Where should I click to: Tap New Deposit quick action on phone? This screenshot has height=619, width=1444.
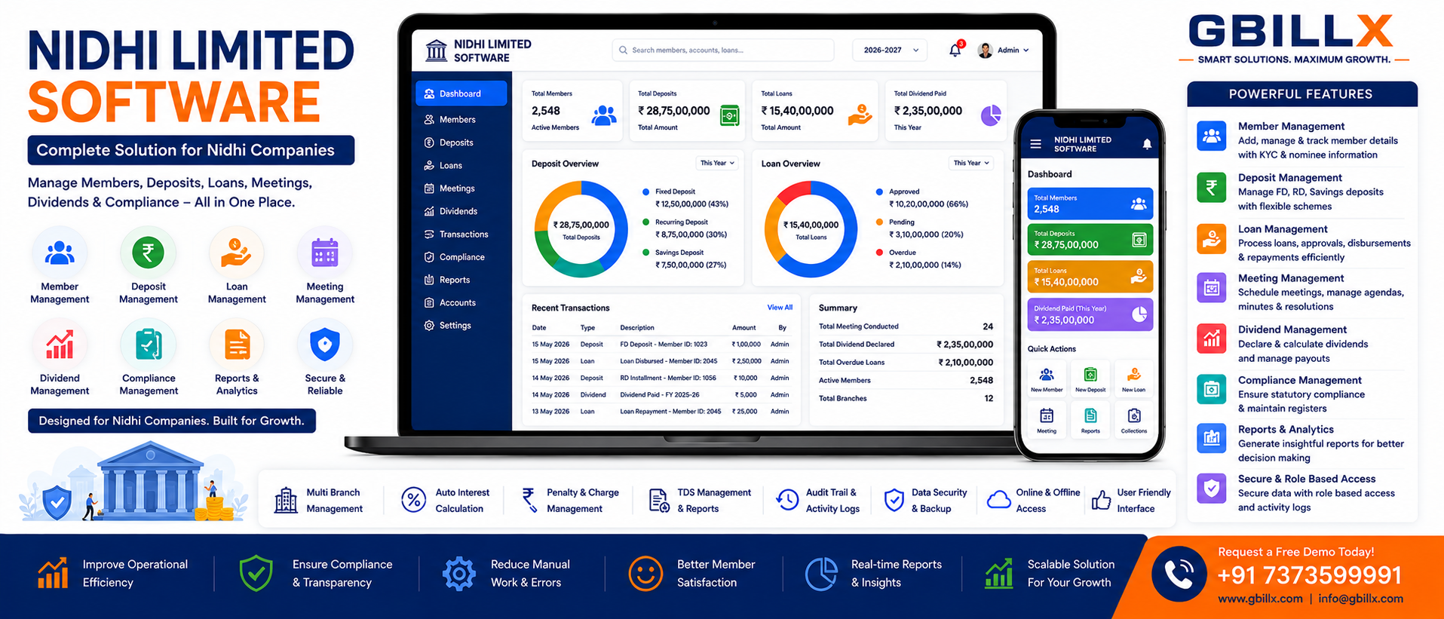pyautogui.click(x=1090, y=379)
